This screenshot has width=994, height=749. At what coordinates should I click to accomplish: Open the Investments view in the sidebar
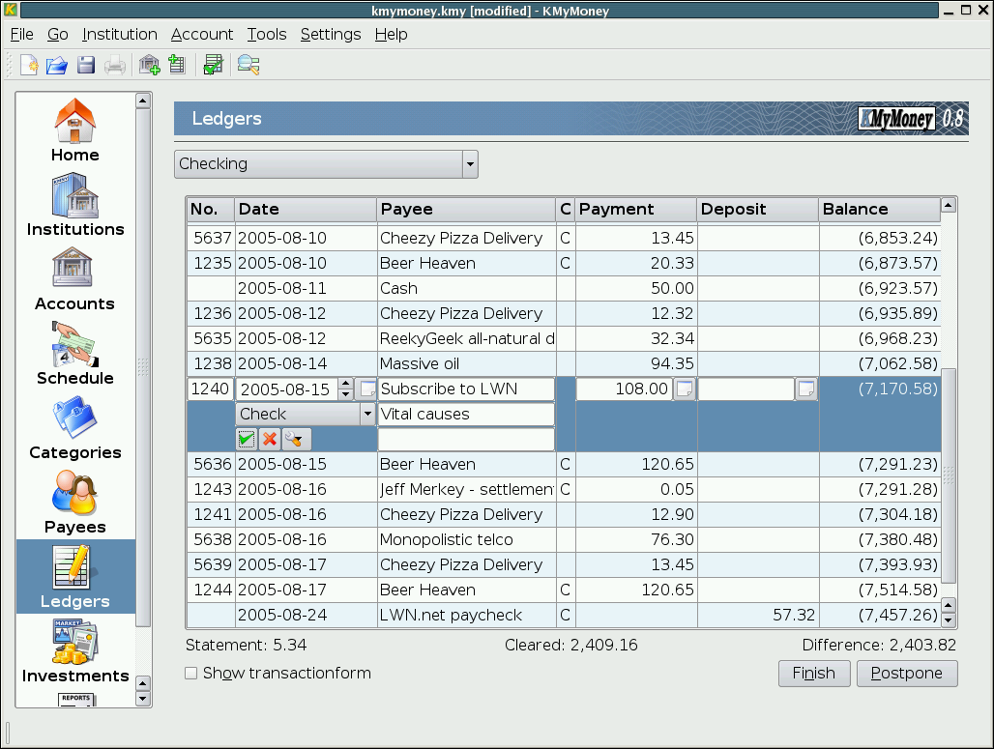point(75,651)
